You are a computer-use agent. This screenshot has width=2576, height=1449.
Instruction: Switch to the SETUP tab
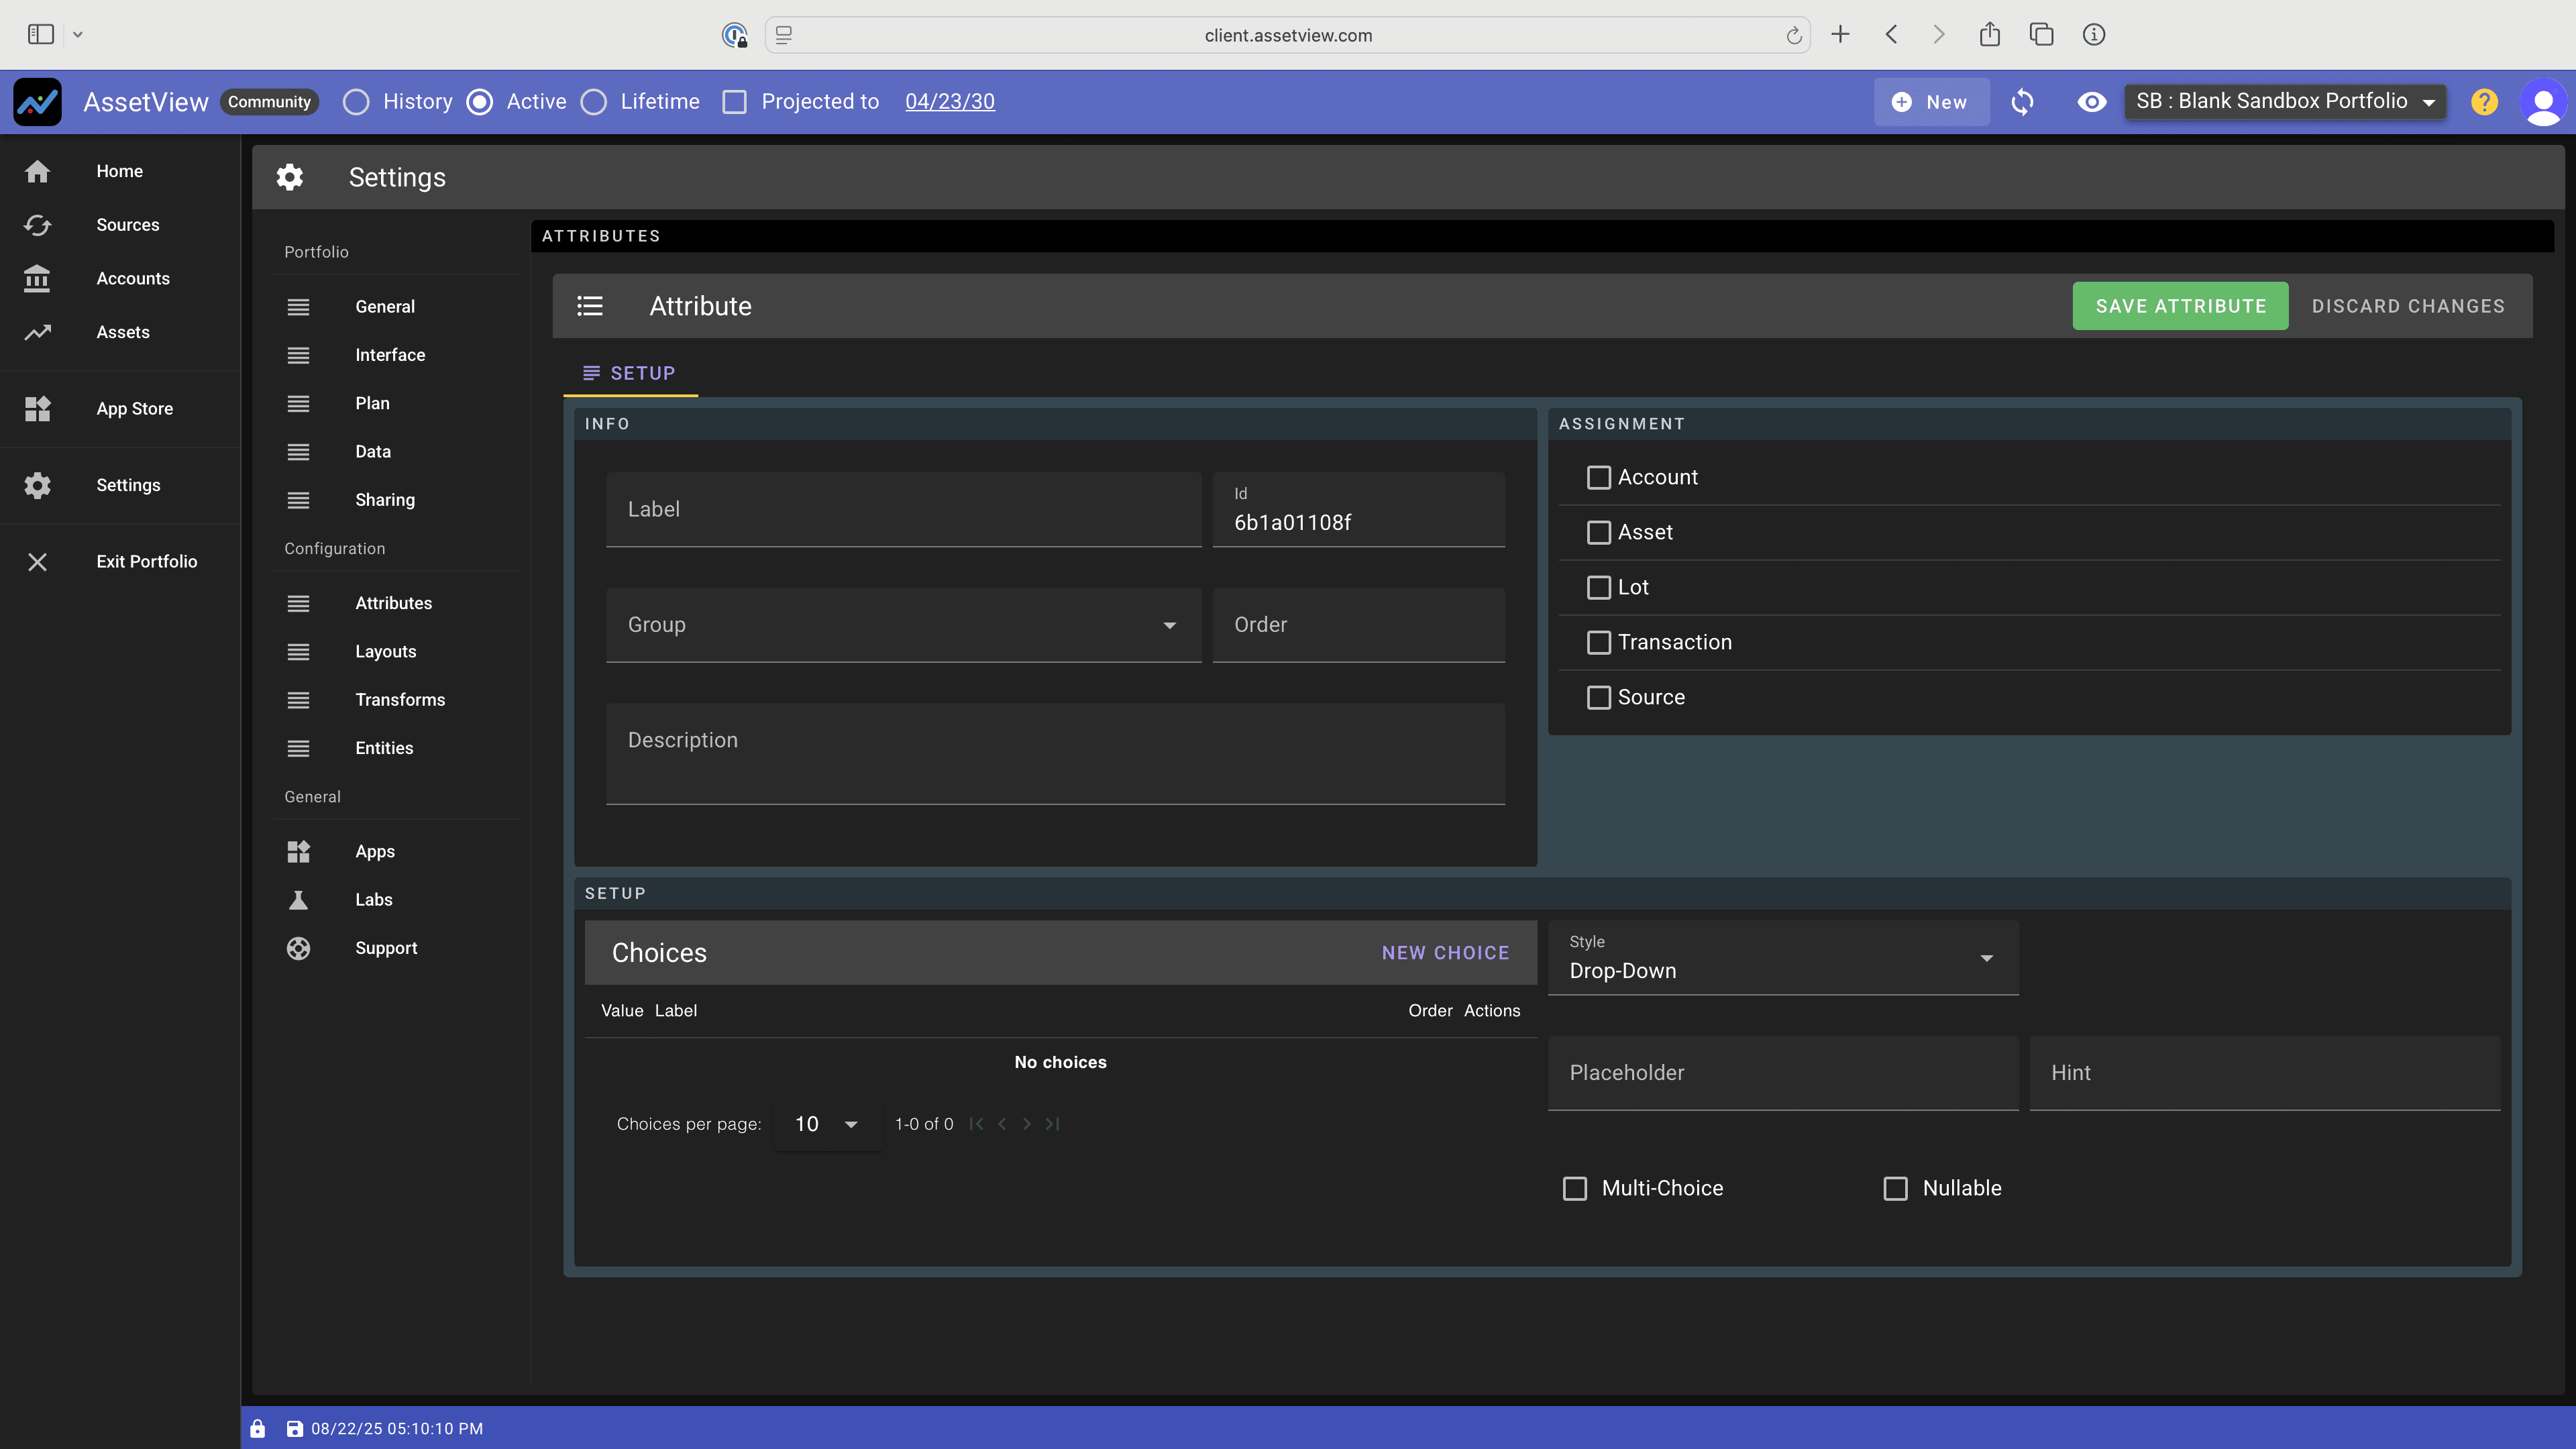point(630,373)
